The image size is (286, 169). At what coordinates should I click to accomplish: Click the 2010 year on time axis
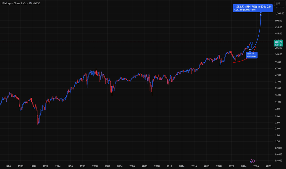[x=157, y=166]
